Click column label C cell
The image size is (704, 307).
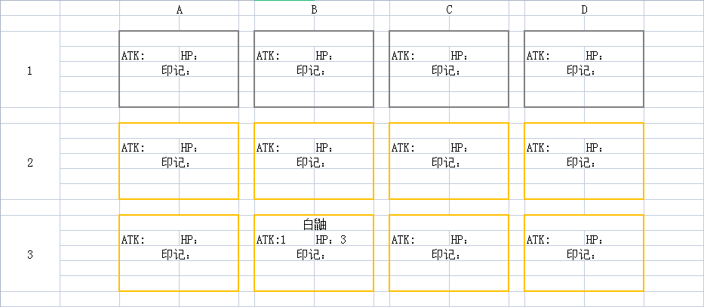[449, 10]
